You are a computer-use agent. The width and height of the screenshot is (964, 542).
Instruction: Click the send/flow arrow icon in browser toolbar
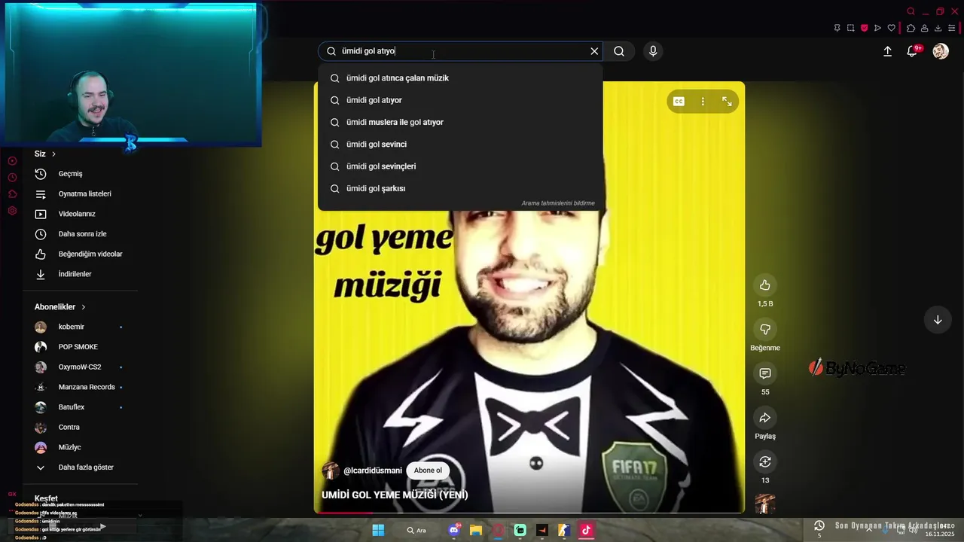(877, 28)
